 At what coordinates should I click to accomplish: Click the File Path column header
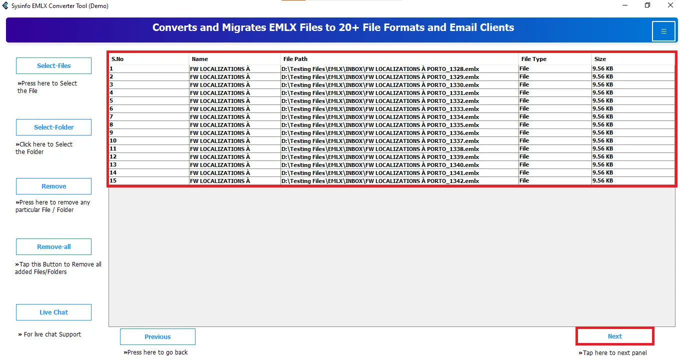point(399,59)
